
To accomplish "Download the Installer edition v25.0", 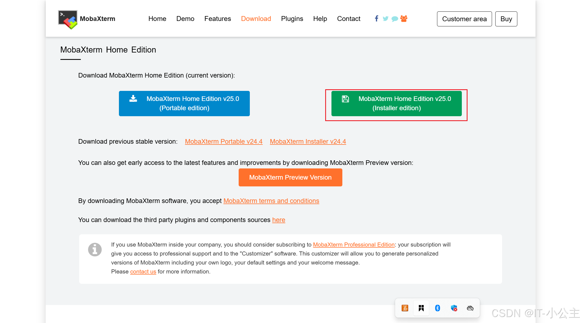I will click(396, 103).
